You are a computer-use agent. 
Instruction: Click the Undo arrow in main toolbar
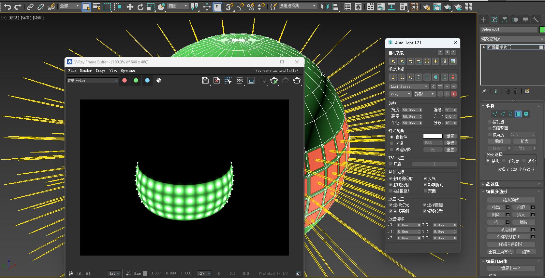tap(7, 7)
